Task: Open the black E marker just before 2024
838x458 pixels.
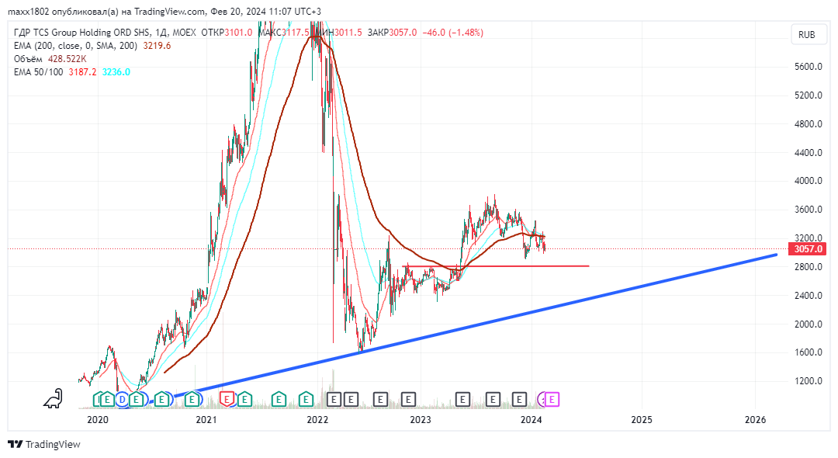Action: pyautogui.click(x=519, y=399)
